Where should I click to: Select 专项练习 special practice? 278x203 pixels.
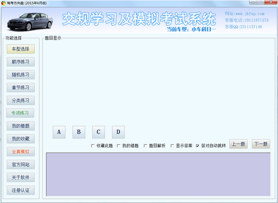tap(20, 113)
